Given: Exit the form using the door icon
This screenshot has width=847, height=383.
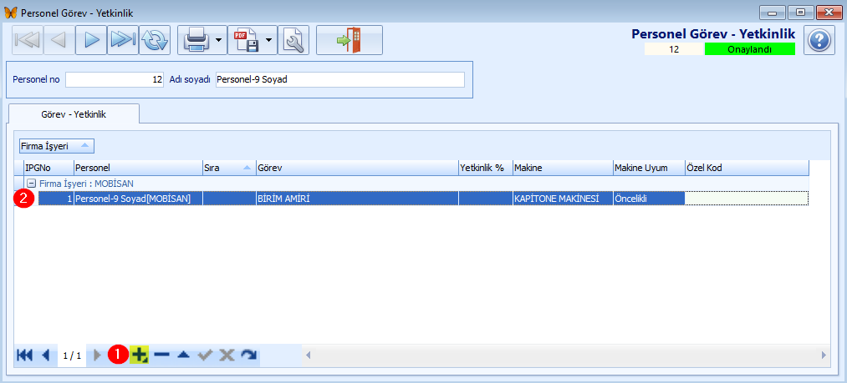Looking at the screenshot, I should point(349,40).
